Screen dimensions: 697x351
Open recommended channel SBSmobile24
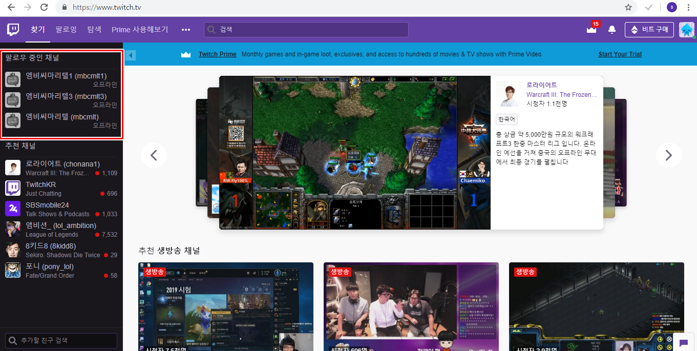tap(61, 209)
